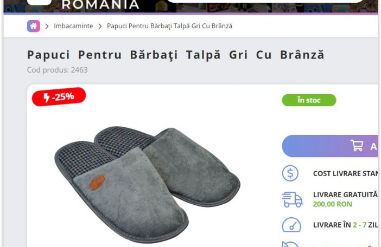Image resolution: width=381 pixels, height=247 pixels.
Task: Open the Imbacaminte breadcrumb link
Action: [73, 26]
